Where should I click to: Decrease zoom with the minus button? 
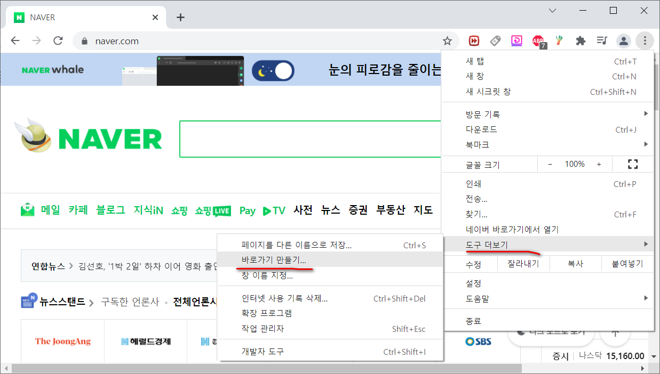pos(550,164)
